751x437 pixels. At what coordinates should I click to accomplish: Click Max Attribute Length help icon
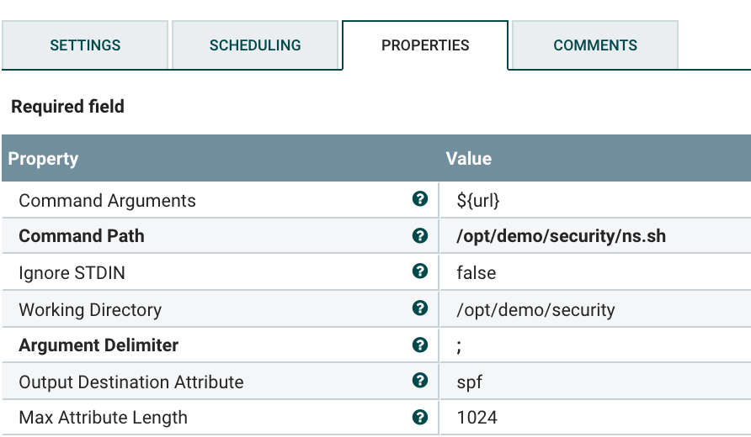(419, 417)
